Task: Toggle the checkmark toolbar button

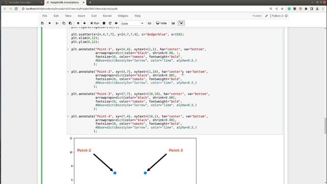Action: (x=181, y=23)
